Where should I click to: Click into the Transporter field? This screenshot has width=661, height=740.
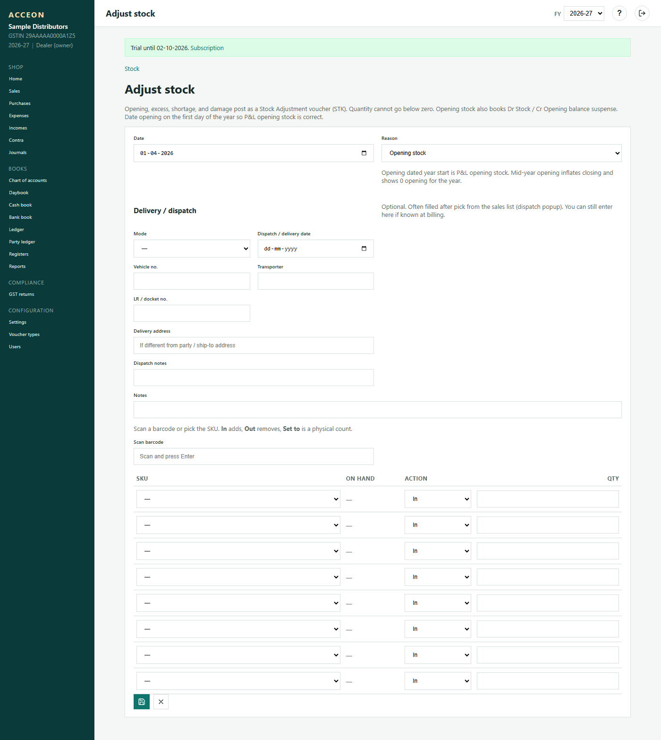316,281
